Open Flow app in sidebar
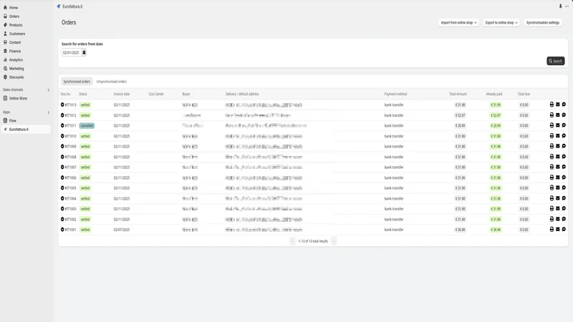The image size is (573, 322). 13,120
